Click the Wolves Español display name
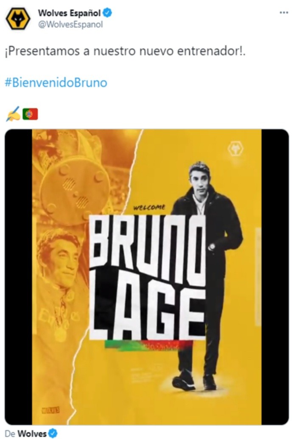The height and width of the screenshot is (439, 297). click(x=69, y=13)
